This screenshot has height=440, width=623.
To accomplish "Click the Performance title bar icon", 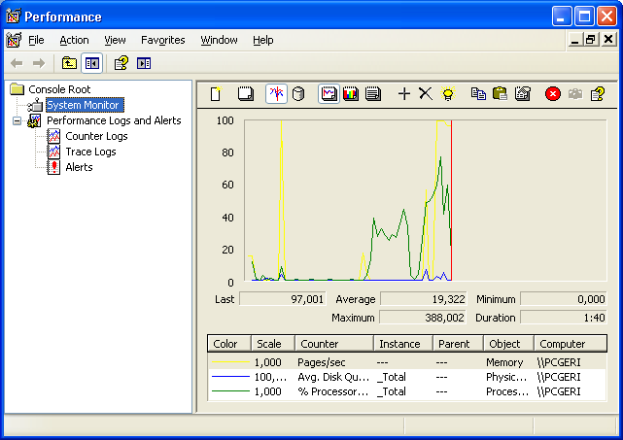I will click(x=13, y=17).
